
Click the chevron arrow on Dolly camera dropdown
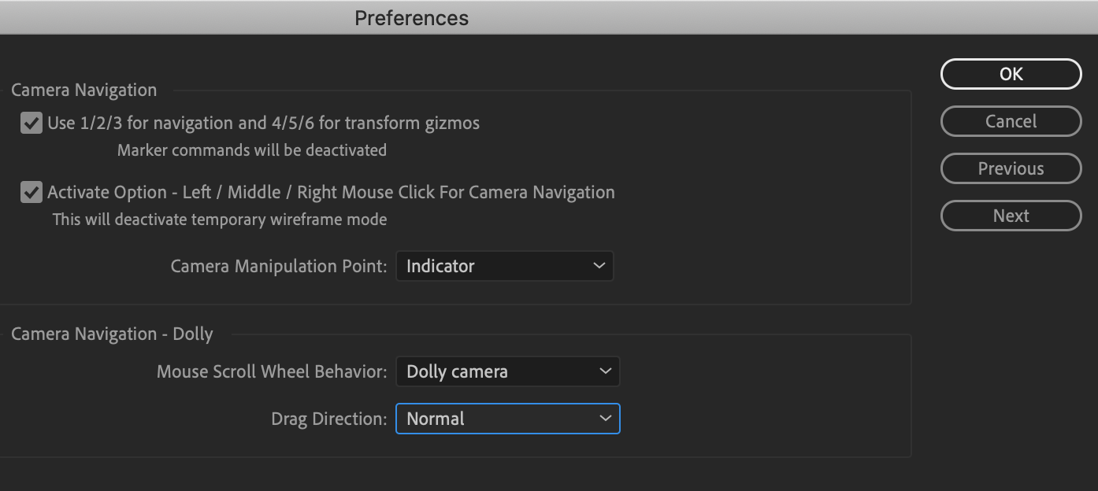click(x=605, y=371)
